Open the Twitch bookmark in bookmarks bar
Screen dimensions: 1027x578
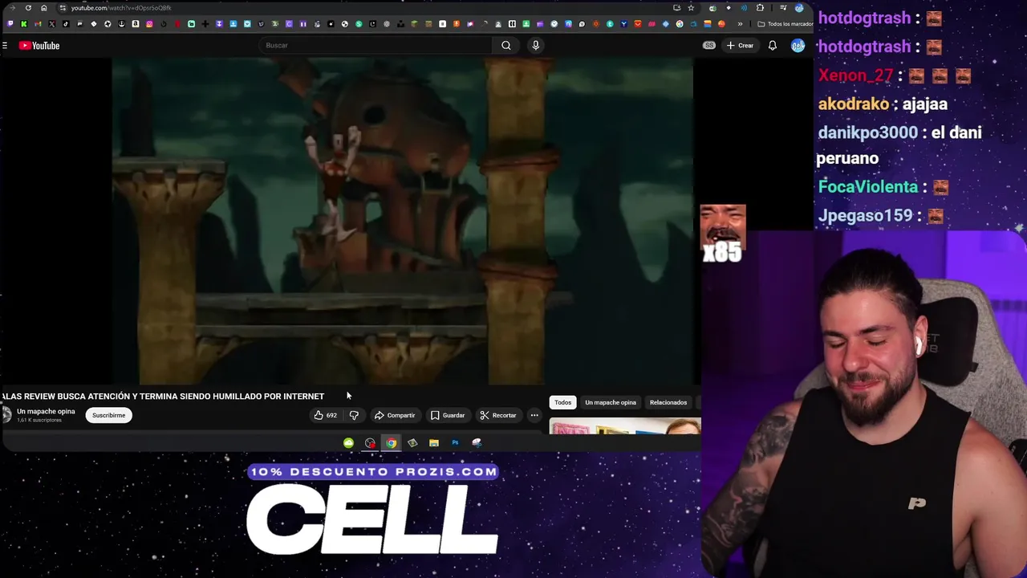coord(10,24)
